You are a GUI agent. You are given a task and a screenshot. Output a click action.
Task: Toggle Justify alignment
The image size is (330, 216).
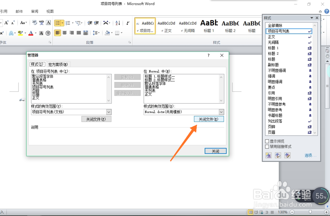point(79,33)
